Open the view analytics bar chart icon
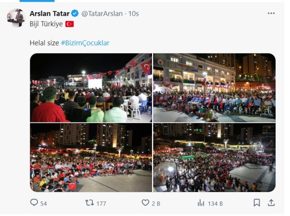The width and height of the screenshot is (290, 216). coord(201,203)
